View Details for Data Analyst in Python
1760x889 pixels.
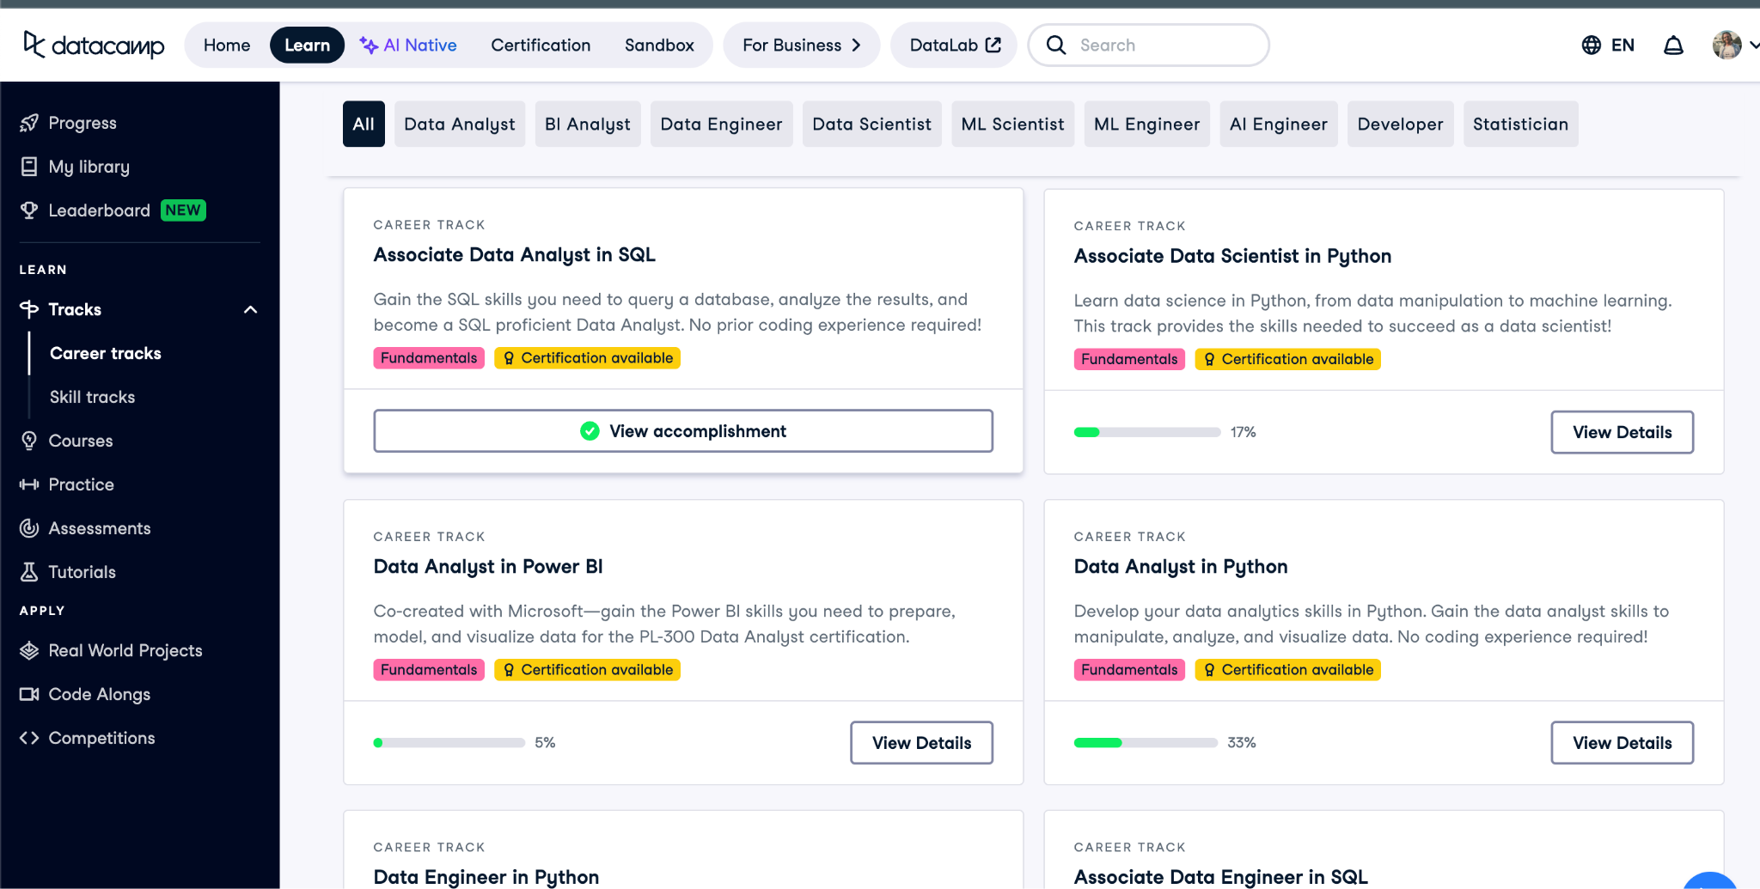pos(1622,743)
